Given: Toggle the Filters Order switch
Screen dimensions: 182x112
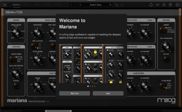Looking at the screenshot, I should point(162,30).
